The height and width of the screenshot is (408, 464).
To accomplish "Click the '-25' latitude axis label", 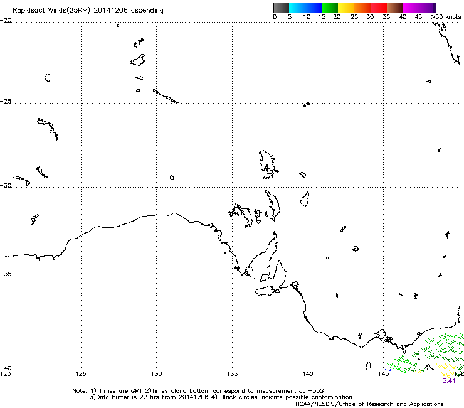I will coord(6,101).
